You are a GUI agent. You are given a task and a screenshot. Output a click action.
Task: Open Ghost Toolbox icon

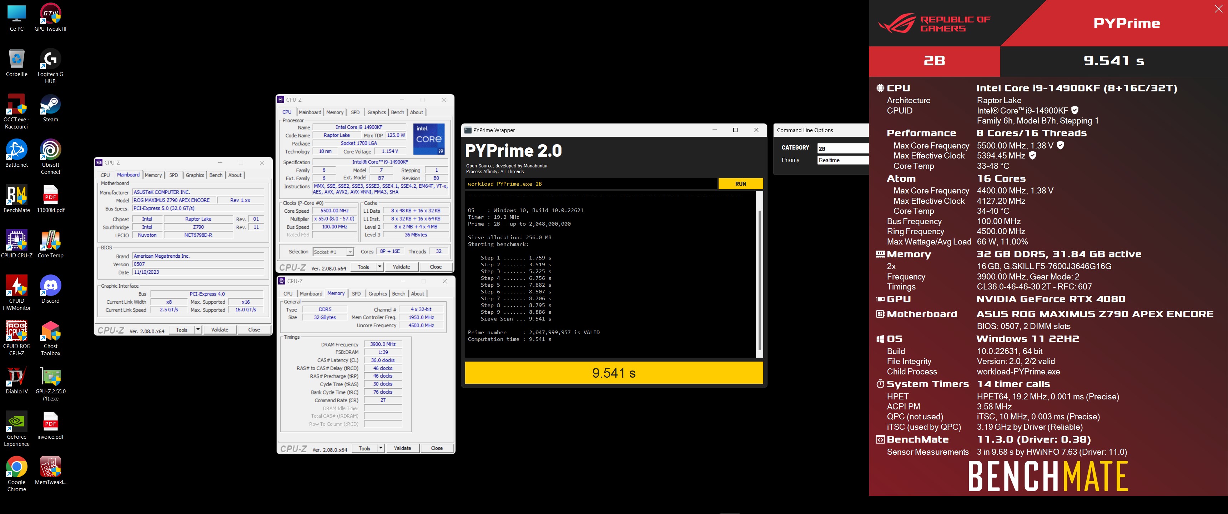pyautogui.click(x=50, y=338)
